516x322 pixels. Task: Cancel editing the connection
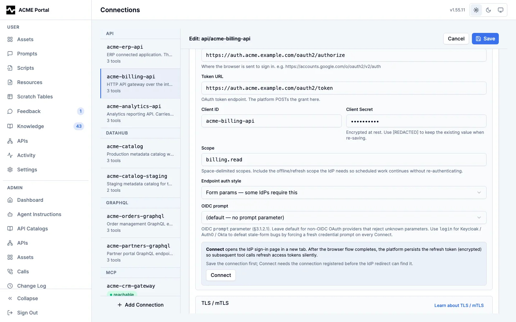456,39
